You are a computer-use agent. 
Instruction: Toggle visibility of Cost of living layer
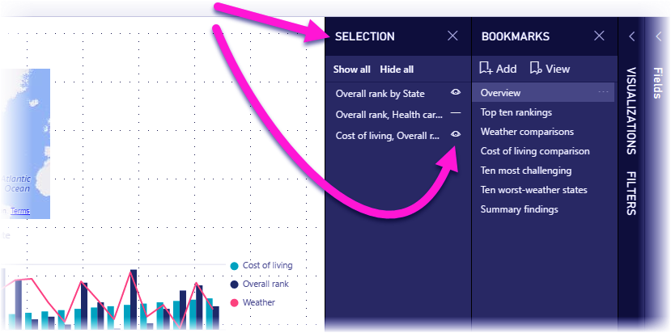(456, 135)
